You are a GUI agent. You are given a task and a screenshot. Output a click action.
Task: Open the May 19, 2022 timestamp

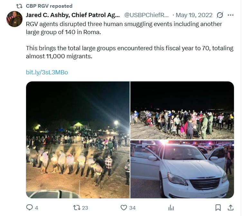tap(194, 15)
